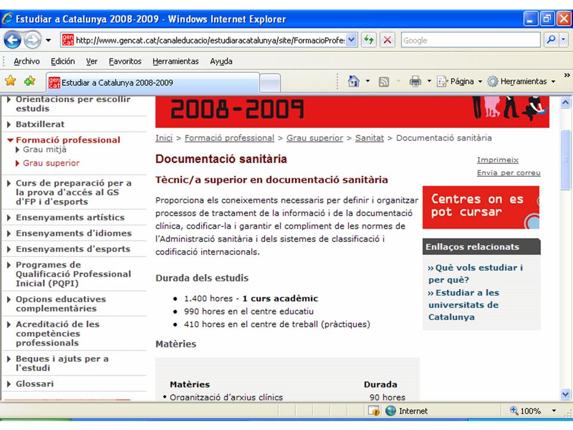Screen dimensions: 573x430
Task: Click the Home page icon
Action: 353,81
